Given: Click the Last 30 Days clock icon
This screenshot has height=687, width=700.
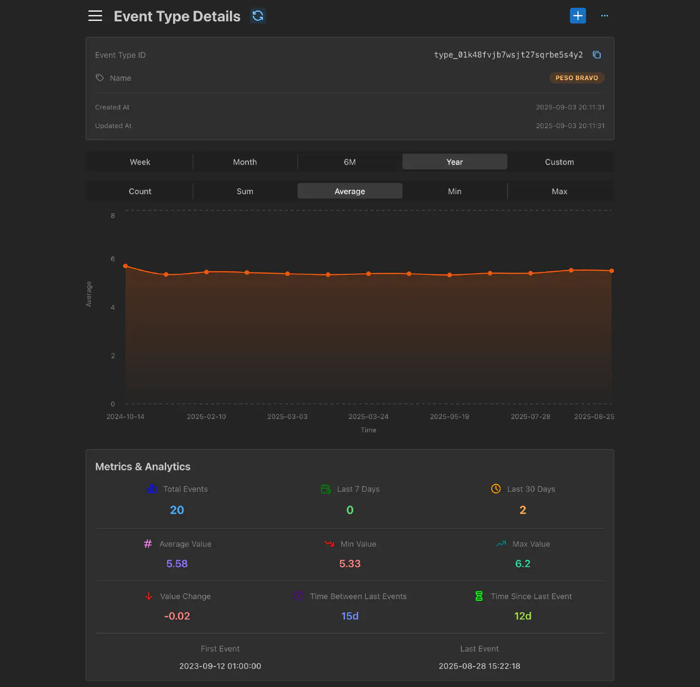Looking at the screenshot, I should click(496, 489).
